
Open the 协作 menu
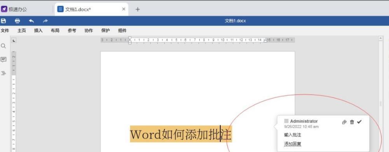tap(89, 31)
